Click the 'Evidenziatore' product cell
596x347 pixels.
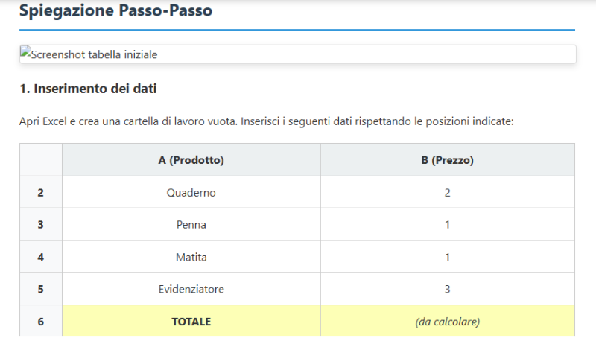(191, 289)
